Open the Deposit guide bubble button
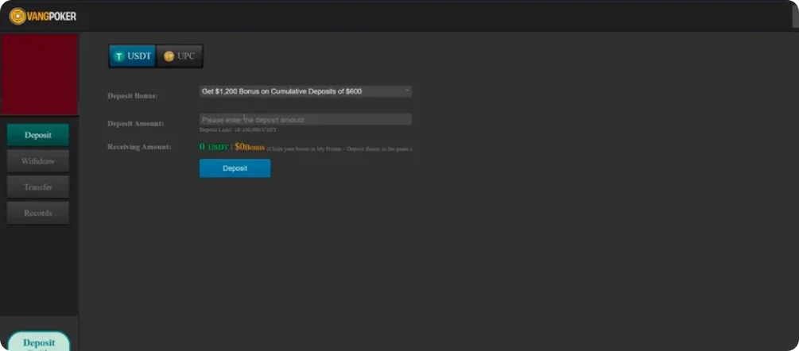This screenshot has height=351, width=799. pos(39,342)
